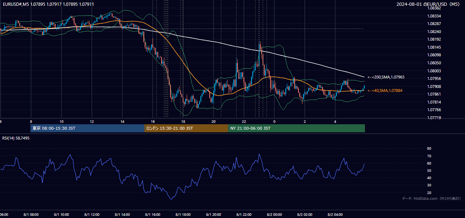Viewport: 465px width, 218px height.
Task: Click RSI scale value 60
Action: click(x=429, y=163)
